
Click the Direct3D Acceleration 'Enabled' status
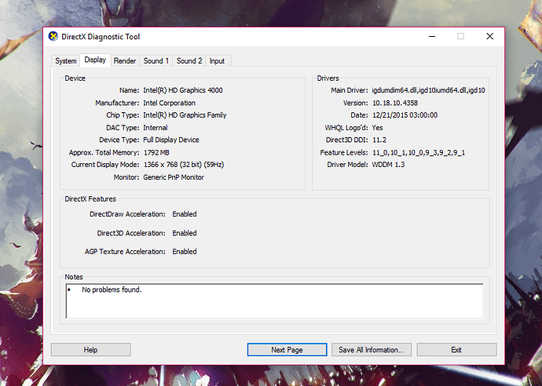click(185, 233)
